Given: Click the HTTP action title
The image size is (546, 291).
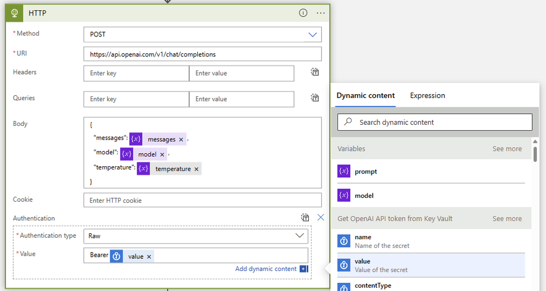Looking at the screenshot, I should point(37,13).
